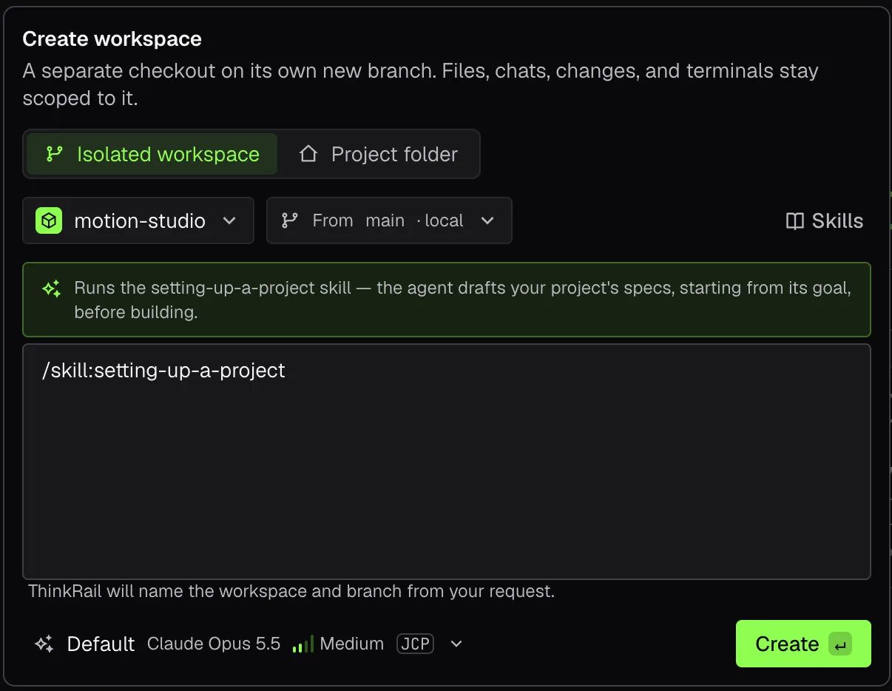The image size is (892, 691).
Task: Click the ThinkRail naming hint text
Action: point(291,591)
